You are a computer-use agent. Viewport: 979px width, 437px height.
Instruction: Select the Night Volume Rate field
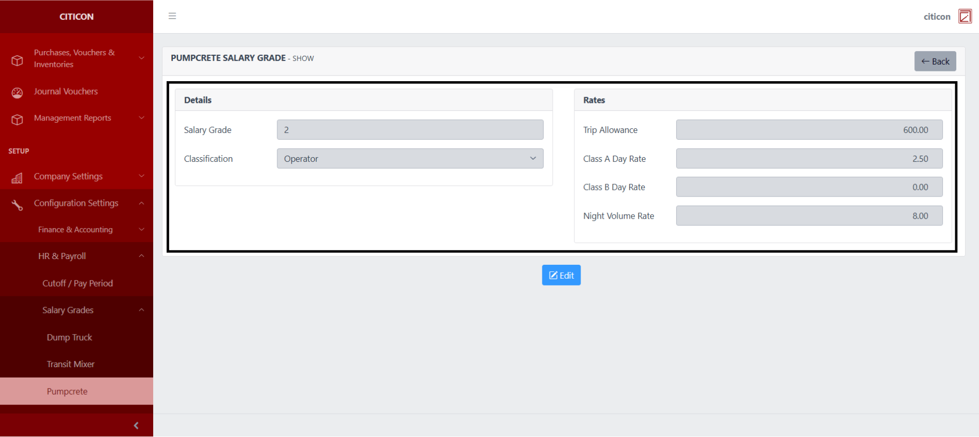click(809, 216)
